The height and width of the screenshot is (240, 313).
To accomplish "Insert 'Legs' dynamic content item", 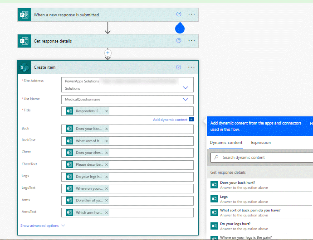I will coord(261,199).
